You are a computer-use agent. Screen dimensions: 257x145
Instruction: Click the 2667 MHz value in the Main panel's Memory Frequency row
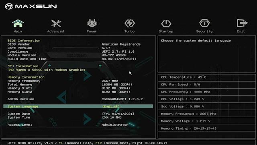point(110,81)
